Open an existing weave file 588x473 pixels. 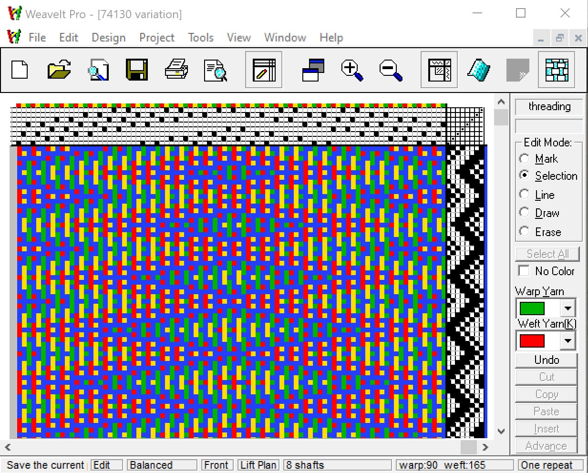pyautogui.click(x=59, y=70)
